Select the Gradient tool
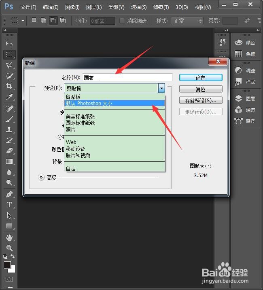The height and width of the screenshot is (290, 263). [9, 161]
